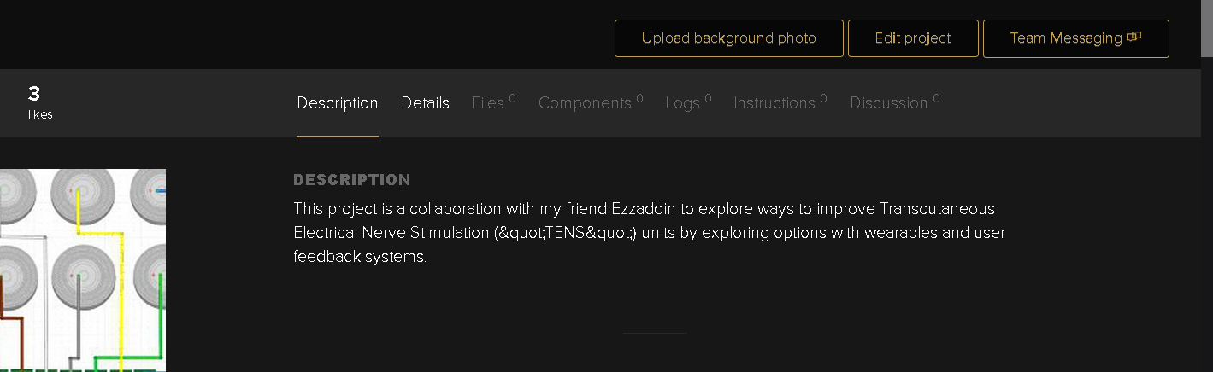Image resolution: width=1213 pixels, height=372 pixels.
Task: Show the Instructions tab
Action: click(774, 103)
